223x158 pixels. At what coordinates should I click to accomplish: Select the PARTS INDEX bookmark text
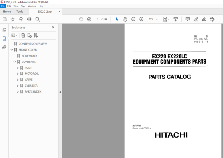[x=33, y=91]
